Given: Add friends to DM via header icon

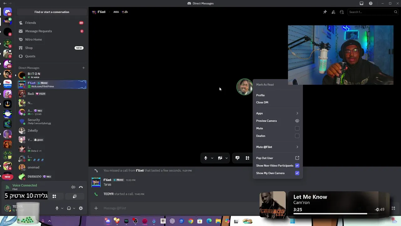Looking at the screenshot, I should 333,12.
